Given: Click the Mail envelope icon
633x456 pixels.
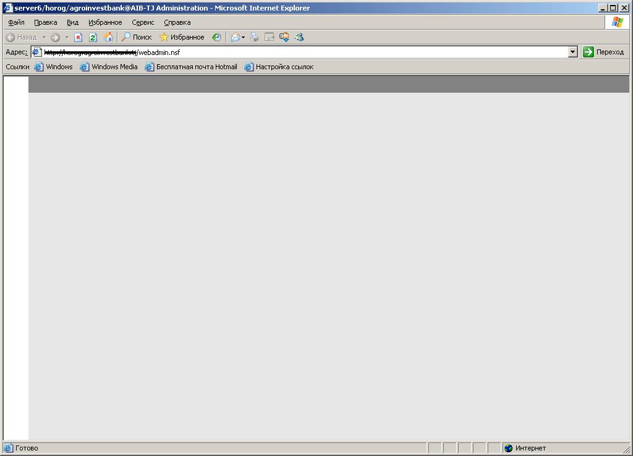Looking at the screenshot, I should (236, 38).
